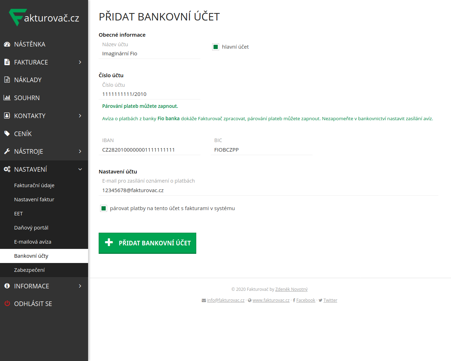This screenshot has width=451, height=361.
Task: Click the Souhrn bar chart icon
Action: tap(7, 98)
